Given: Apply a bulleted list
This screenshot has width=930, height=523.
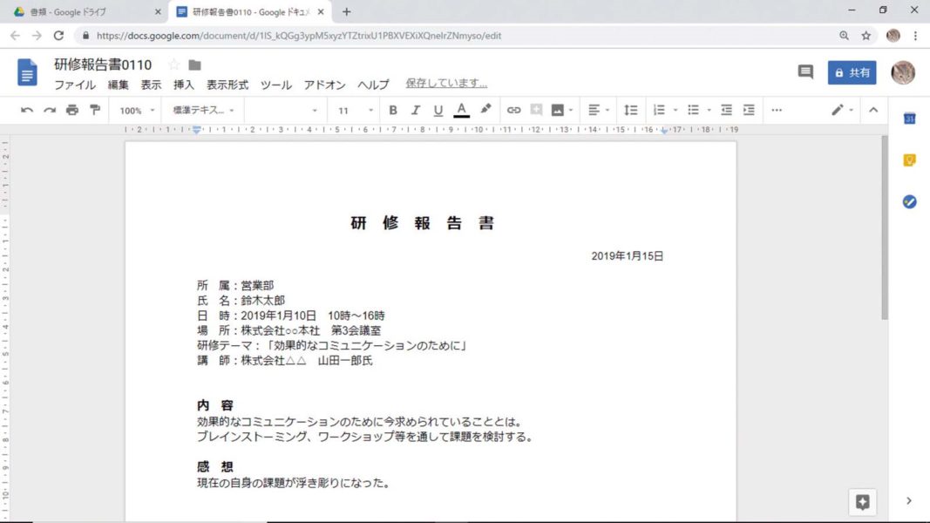Looking at the screenshot, I should [693, 111].
